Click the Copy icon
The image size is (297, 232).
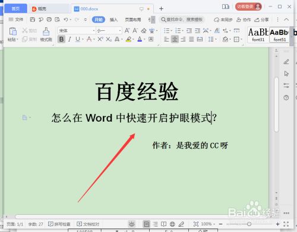point(24,39)
